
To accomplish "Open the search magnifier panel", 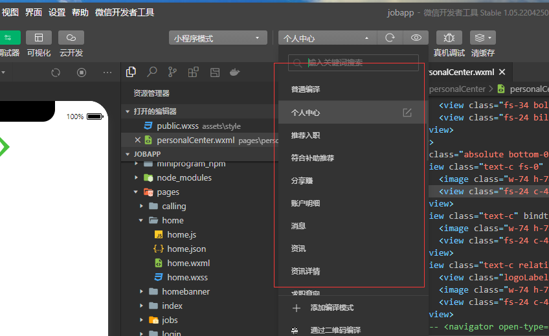I will (152, 72).
